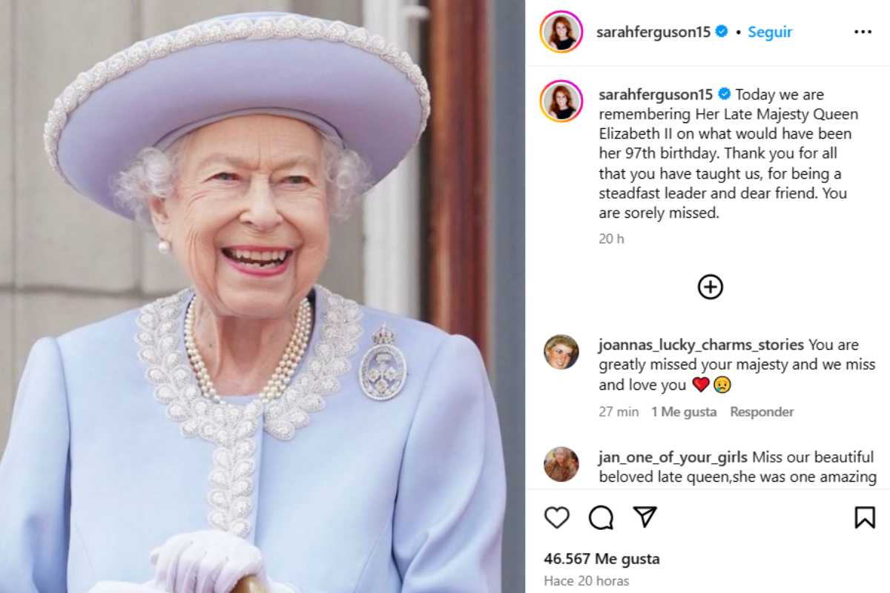The width and height of the screenshot is (890, 593).
Task: Load more comments with plus circle
Action: (x=711, y=287)
